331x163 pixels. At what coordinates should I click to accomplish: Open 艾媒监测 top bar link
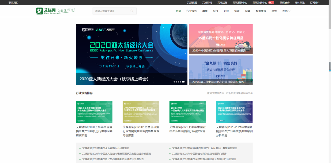click(x=223, y=2)
